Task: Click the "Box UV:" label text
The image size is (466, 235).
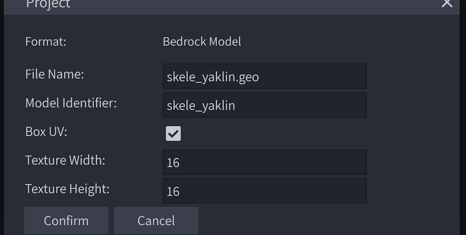Action: [x=46, y=131]
